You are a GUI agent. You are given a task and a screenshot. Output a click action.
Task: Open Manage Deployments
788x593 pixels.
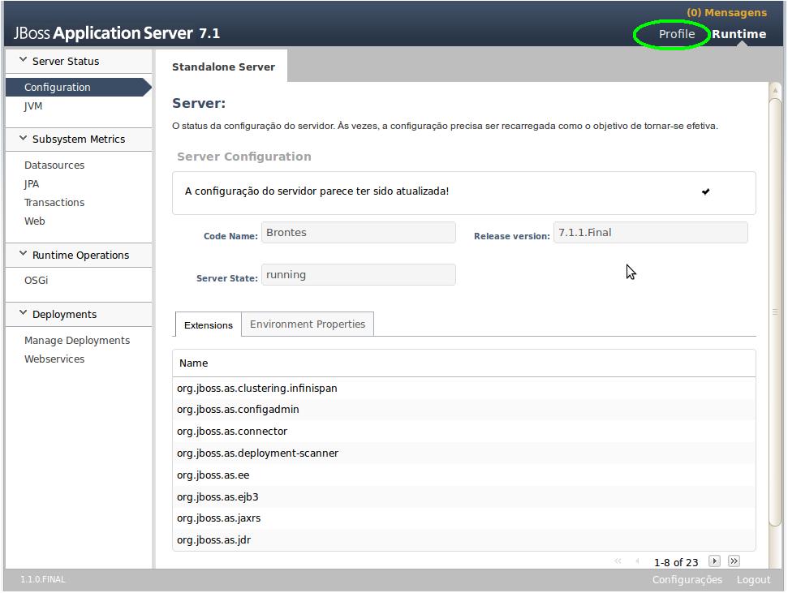77,340
